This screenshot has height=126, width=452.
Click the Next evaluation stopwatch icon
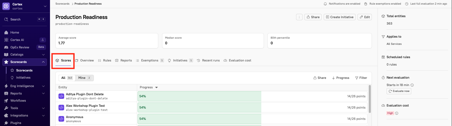tap(383, 78)
